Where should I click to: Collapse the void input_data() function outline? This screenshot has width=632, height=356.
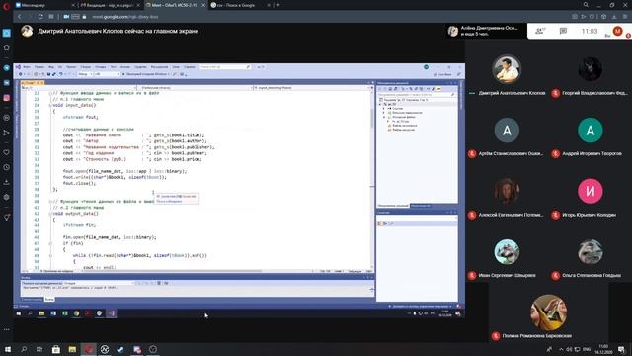pyautogui.click(x=50, y=105)
